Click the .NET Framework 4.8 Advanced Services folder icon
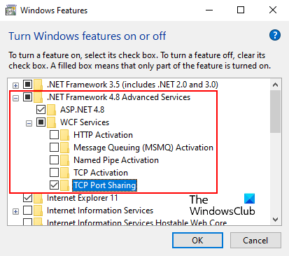This screenshot has width=289, height=256. click(38, 97)
